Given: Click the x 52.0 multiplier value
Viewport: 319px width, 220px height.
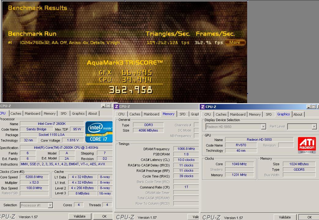Looking at the screenshot, I should [x=34, y=183].
